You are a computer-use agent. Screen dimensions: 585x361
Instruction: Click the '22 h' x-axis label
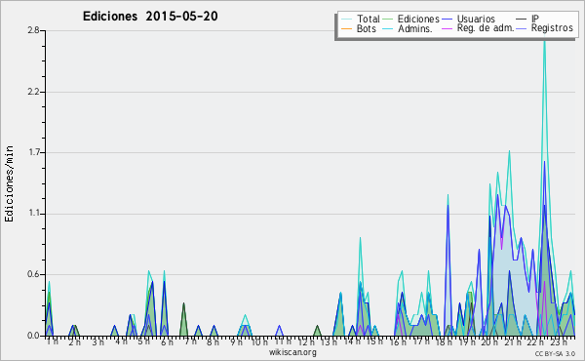point(535,342)
